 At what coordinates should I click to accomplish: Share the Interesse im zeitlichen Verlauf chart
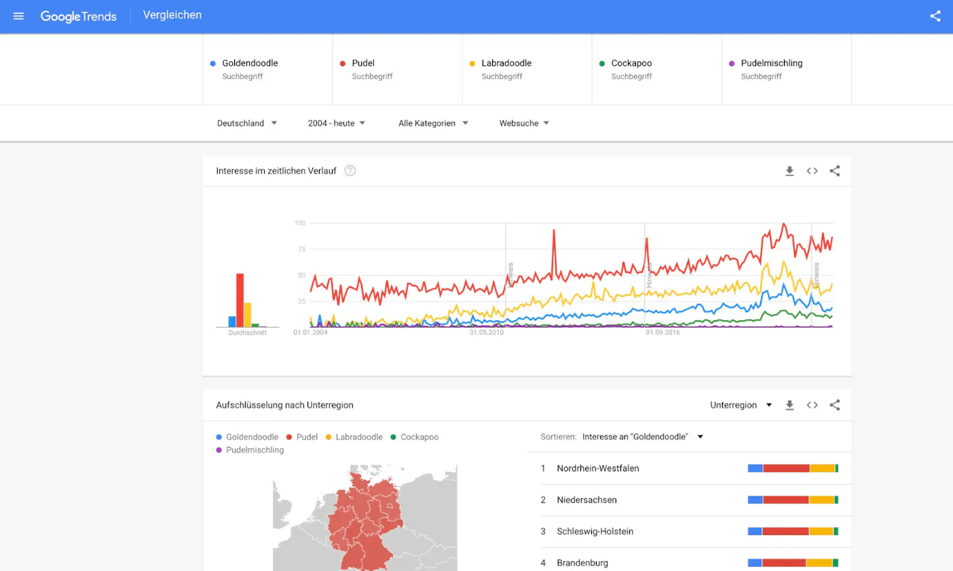click(835, 171)
